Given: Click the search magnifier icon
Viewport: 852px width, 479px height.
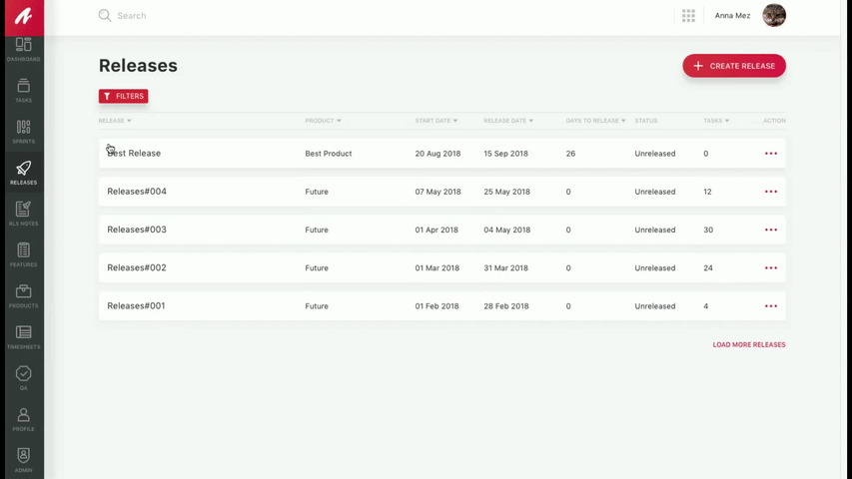Looking at the screenshot, I should 104,16.
